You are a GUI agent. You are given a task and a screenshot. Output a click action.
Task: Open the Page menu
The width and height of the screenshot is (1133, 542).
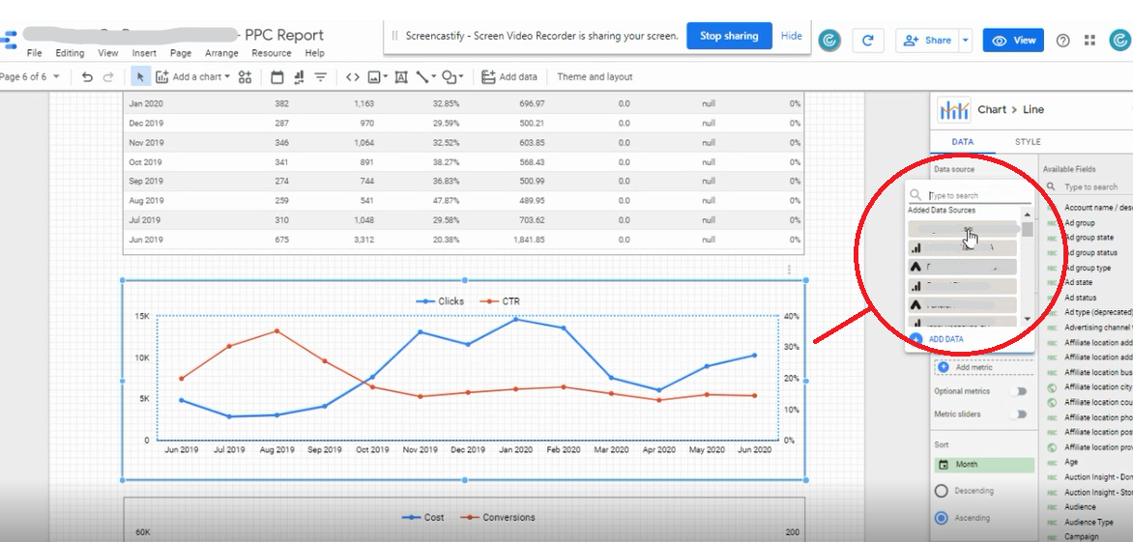coord(181,53)
